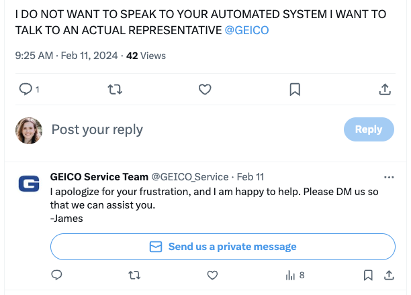Open the three-dot more options menu
This screenshot has height=295, width=411.
389,177
